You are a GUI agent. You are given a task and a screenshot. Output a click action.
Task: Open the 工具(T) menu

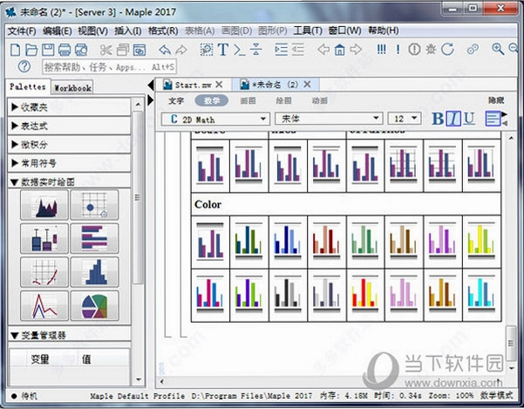pyautogui.click(x=308, y=31)
